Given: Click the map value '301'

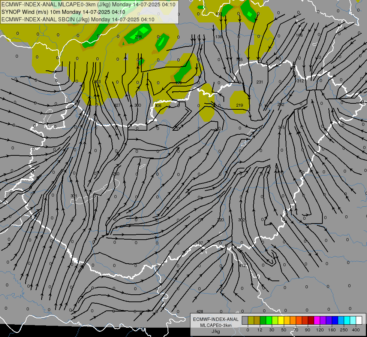Looking at the screenshot, I should click(74, 196).
